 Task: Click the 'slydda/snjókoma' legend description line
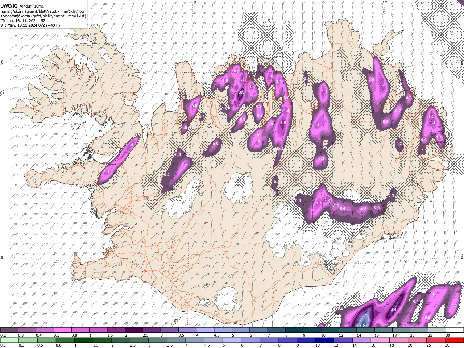pos(43,16)
